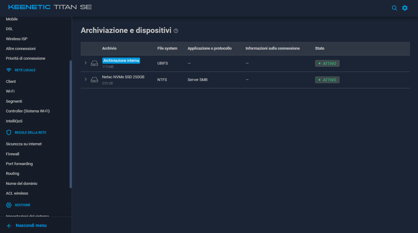Screen dimensions: 418x233
Task: Open the Mobile menu entry
Action: [12, 19]
